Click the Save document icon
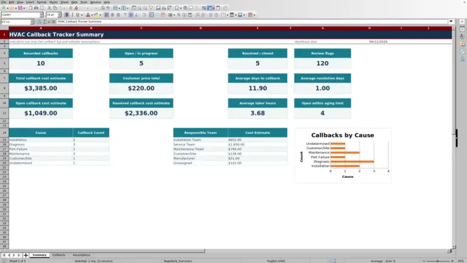 [20, 8]
